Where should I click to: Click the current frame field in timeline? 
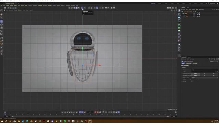90,112
